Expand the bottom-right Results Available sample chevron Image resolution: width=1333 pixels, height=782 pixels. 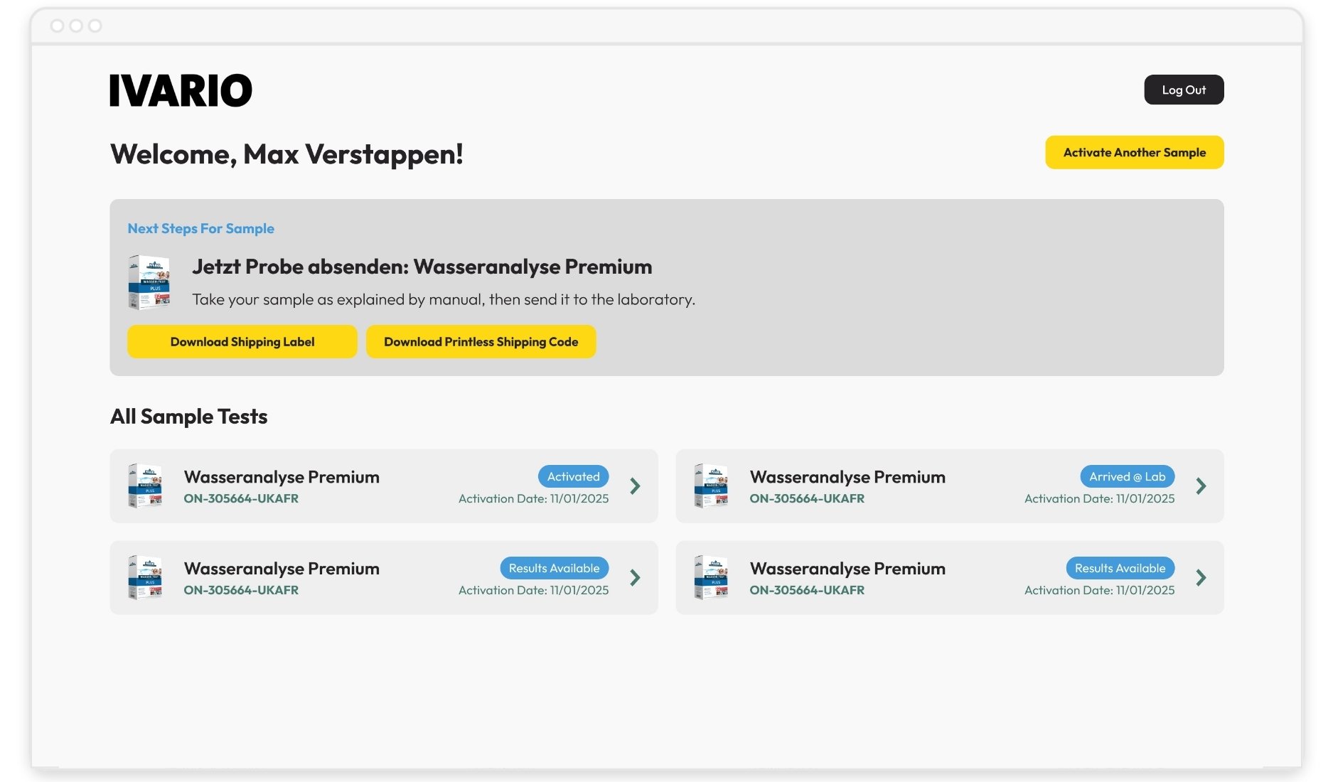[1201, 577]
